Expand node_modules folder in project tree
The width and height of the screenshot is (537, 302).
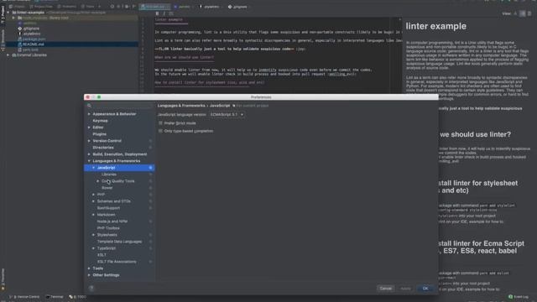(x=13, y=18)
